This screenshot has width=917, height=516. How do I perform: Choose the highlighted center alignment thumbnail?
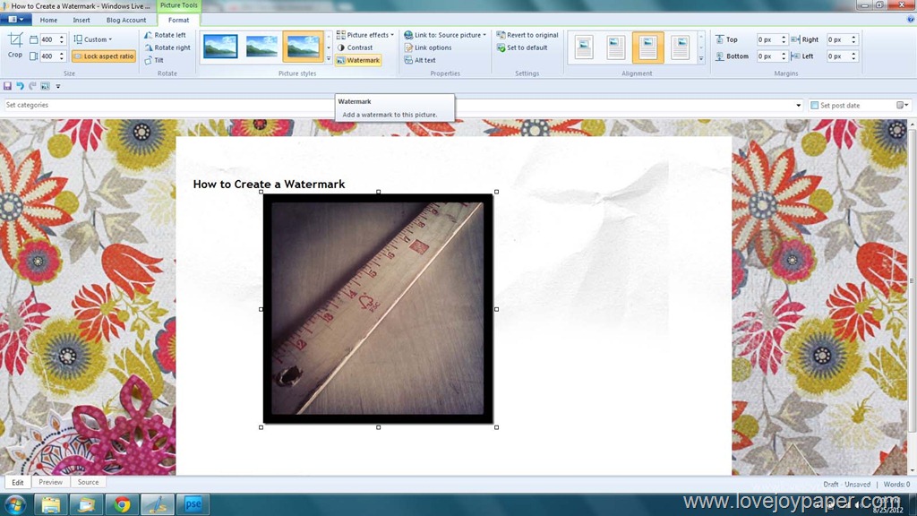(x=648, y=47)
